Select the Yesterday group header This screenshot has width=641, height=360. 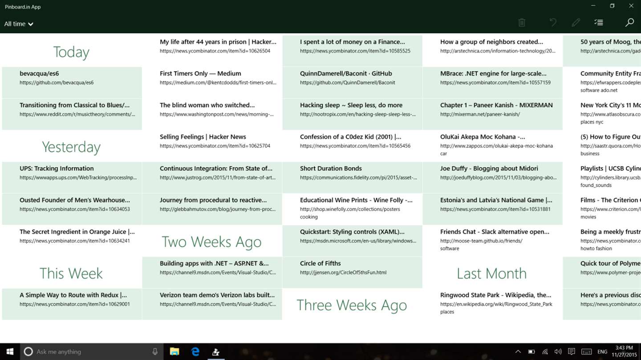[71, 147]
